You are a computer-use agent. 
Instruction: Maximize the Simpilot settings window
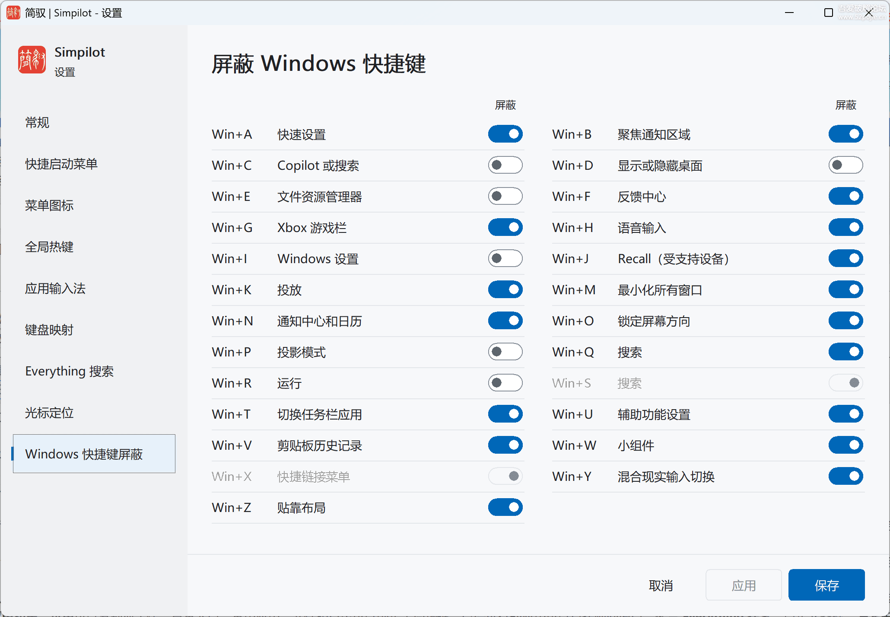click(829, 13)
